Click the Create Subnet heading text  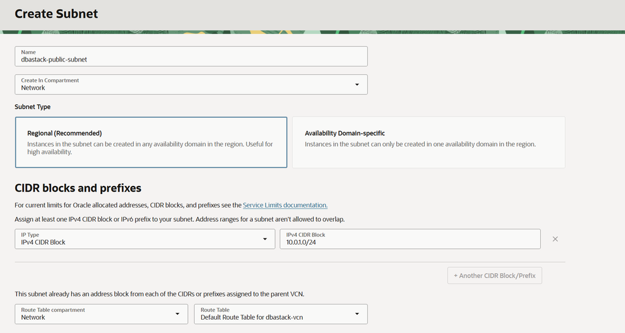tap(56, 13)
